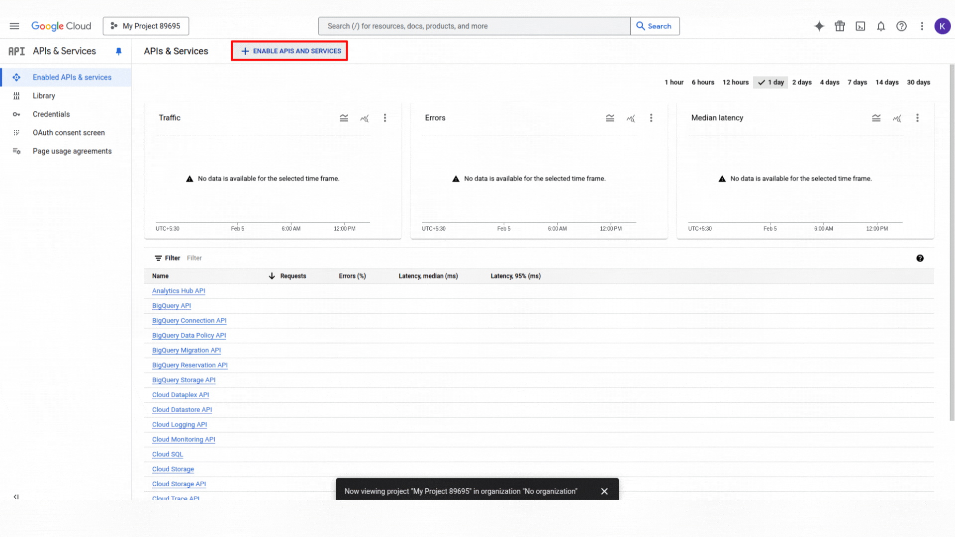Open Errors chart more options menu
Viewport: 955px width, 537px height.
(651, 118)
